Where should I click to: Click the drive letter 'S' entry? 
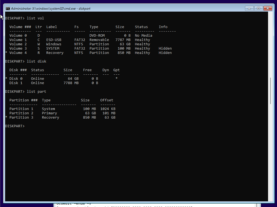(39, 49)
